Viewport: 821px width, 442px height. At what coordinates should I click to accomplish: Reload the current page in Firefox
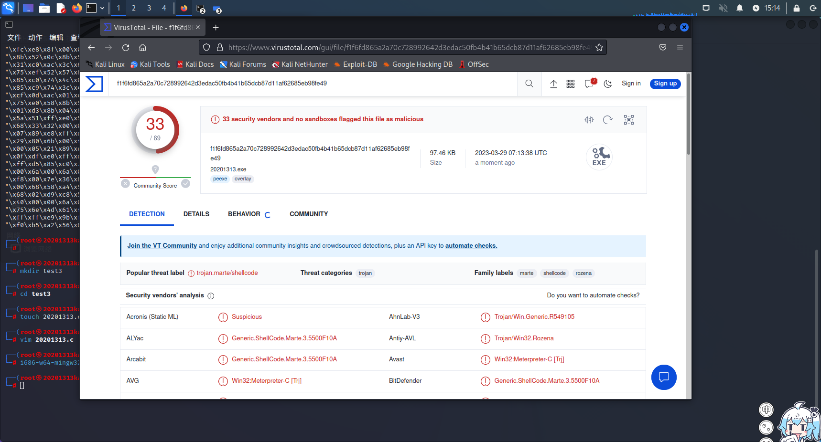click(126, 47)
